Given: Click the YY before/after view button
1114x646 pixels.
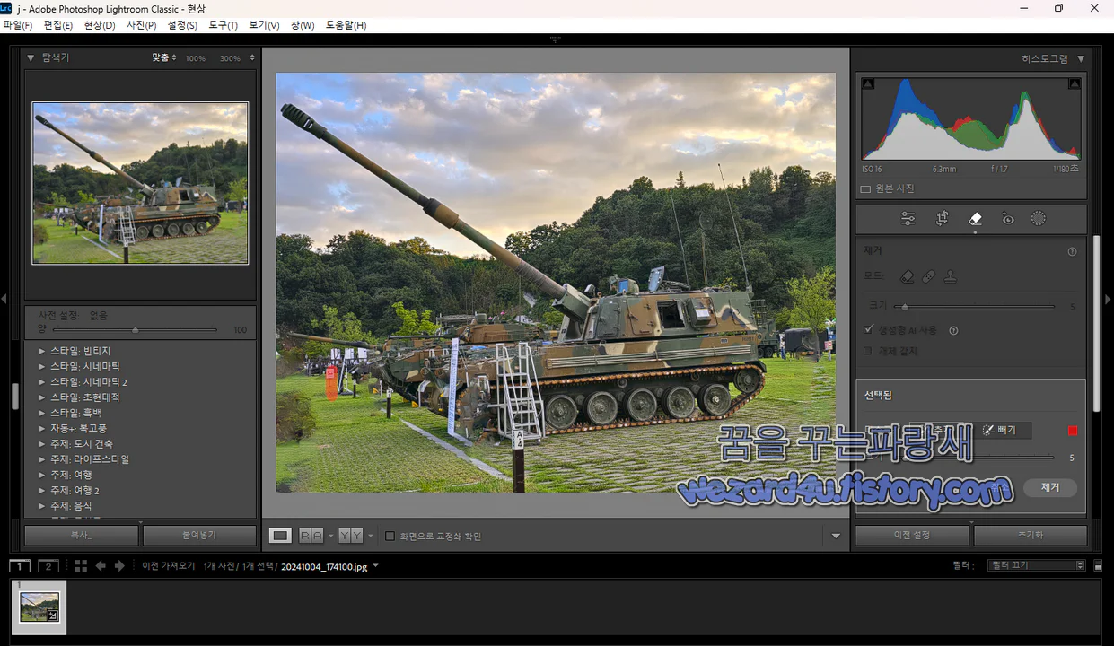Looking at the screenshot, I should pyautogui.click(x=351, y=536).
